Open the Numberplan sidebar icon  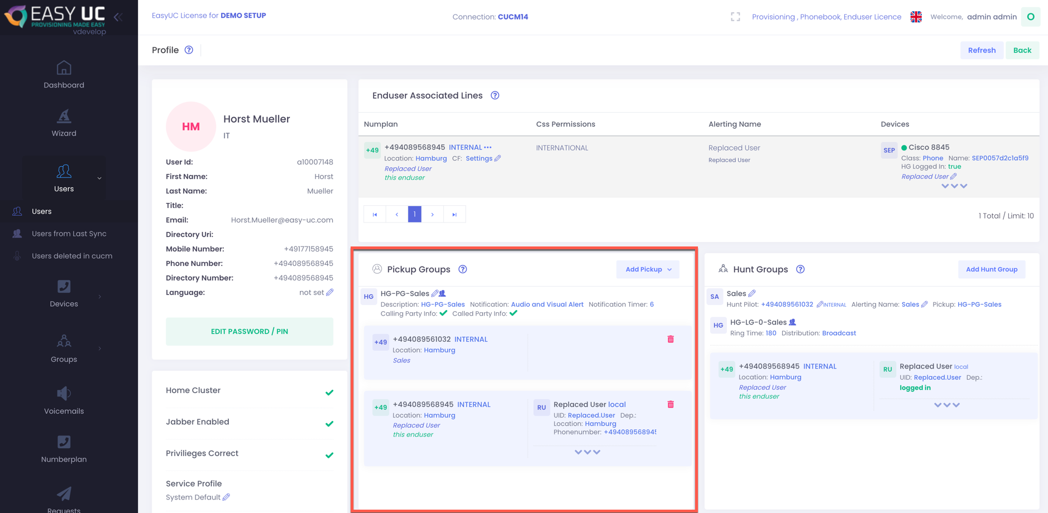click(x=64, y=442)
